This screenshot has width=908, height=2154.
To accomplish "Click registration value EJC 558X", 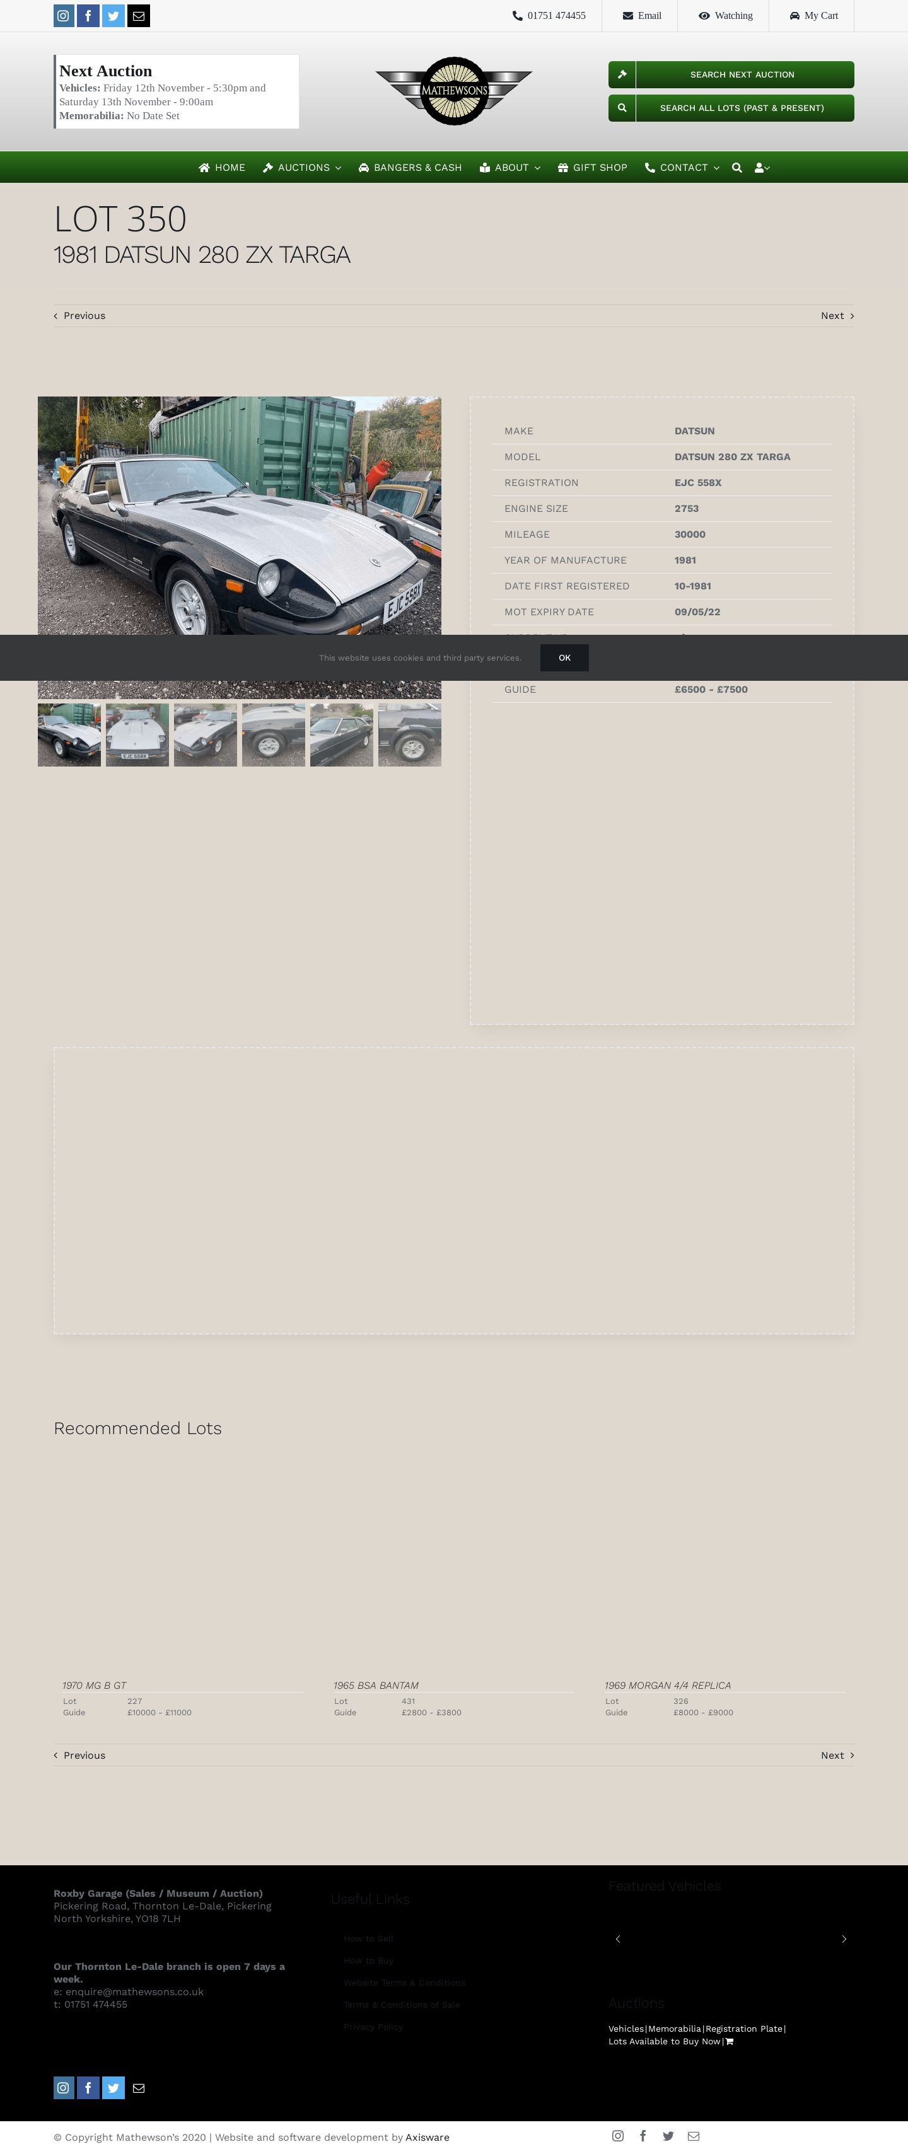I will [x=698, y=482].
